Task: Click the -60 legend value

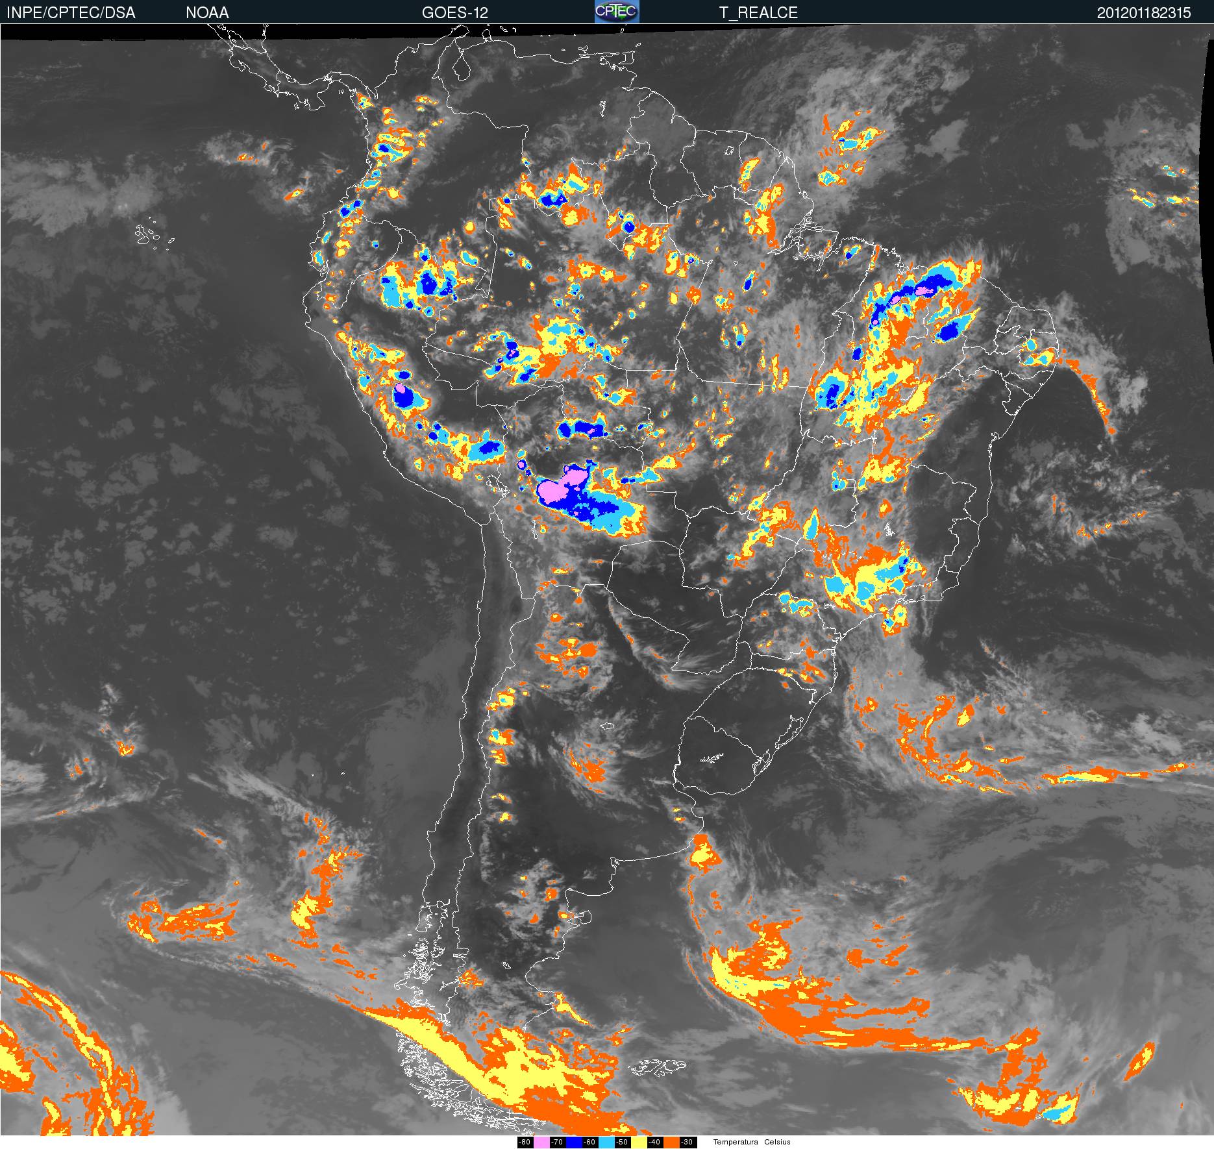Action: click(x=589, y=1143)
